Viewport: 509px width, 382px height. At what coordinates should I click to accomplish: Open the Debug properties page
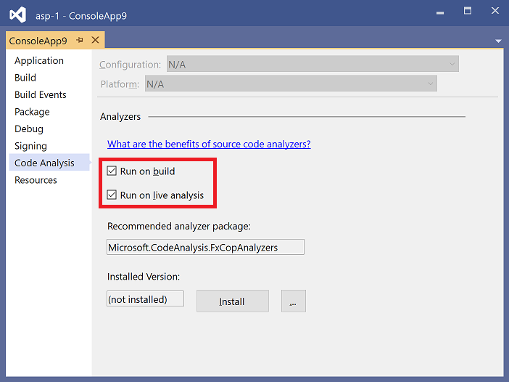tap(29, 129)
